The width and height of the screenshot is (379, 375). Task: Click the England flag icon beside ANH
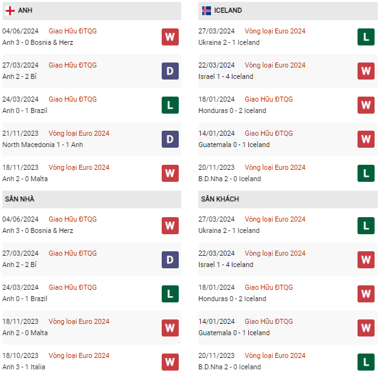tap(10, 11)
